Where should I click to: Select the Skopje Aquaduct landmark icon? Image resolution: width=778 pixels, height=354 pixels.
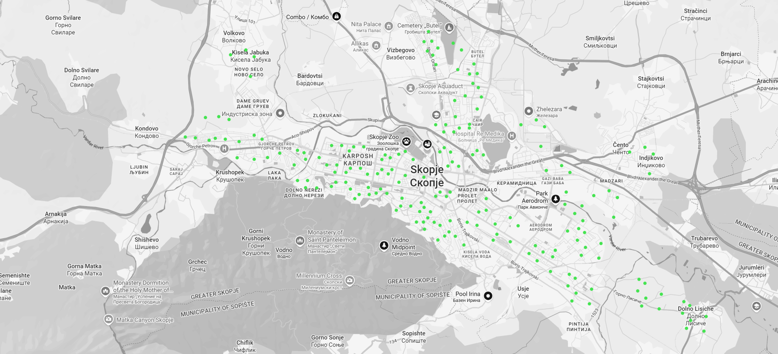tap(410, 88)
